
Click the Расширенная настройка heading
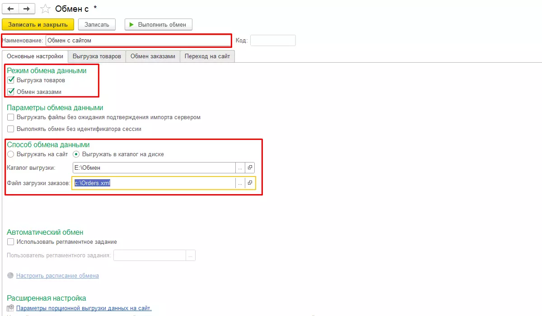coord(47,298)
